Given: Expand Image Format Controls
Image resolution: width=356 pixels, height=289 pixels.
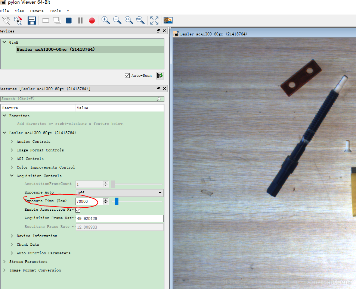Looking at the screenshot, I should tap(12, 150).
